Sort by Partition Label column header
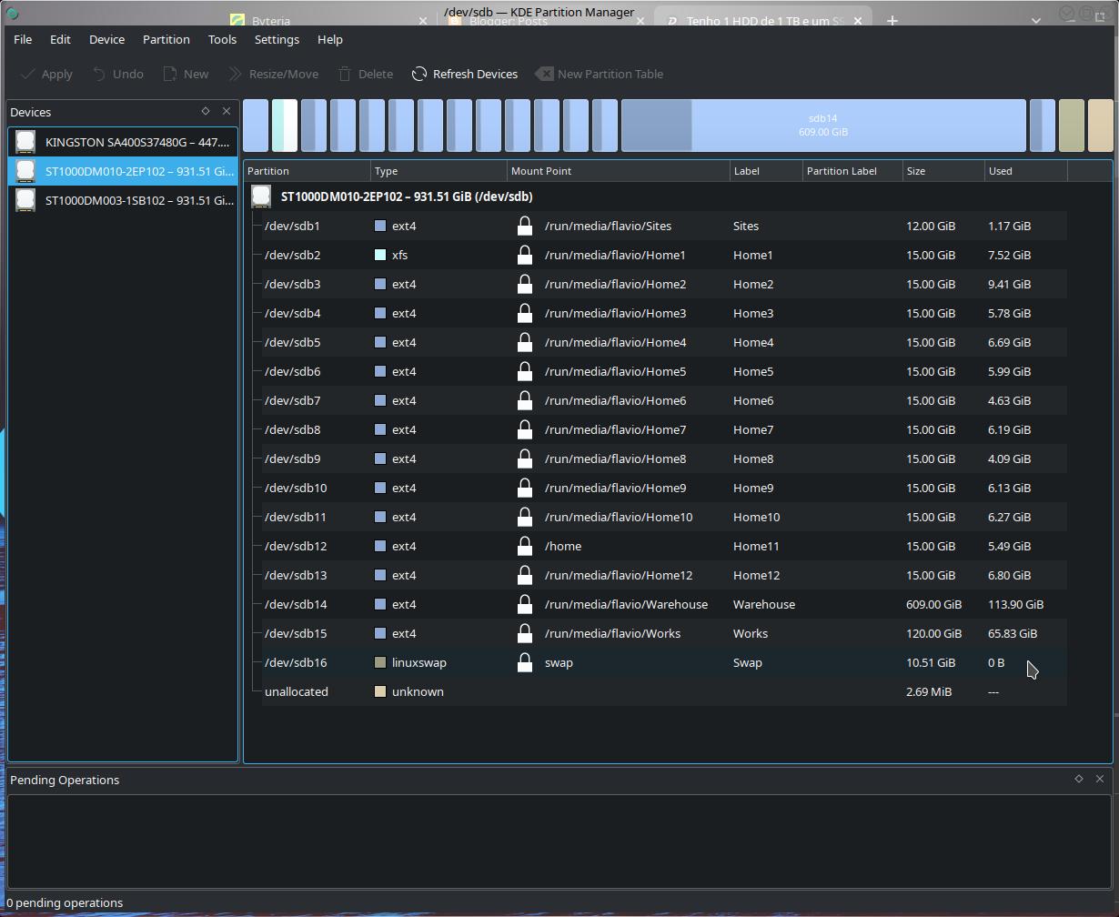This screenshot has width=1119, height=917. 852,171
